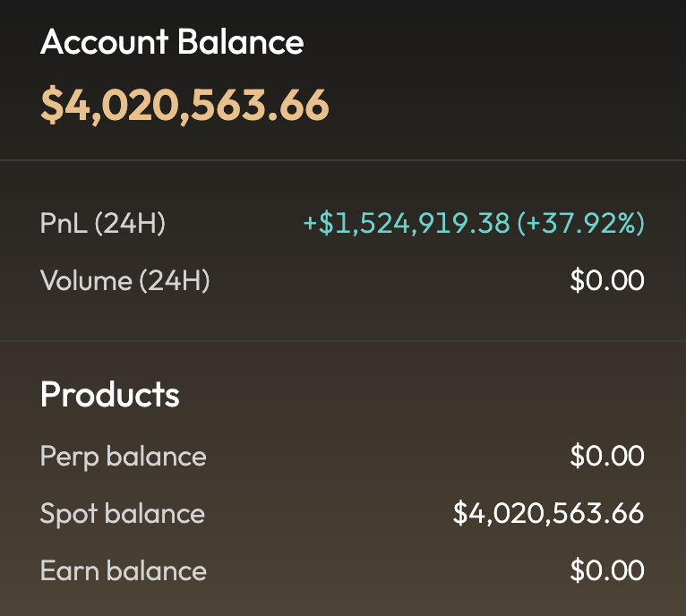Click the $0.00 Perp balance value
Screen dimensions: 686x616
point(607,457)
